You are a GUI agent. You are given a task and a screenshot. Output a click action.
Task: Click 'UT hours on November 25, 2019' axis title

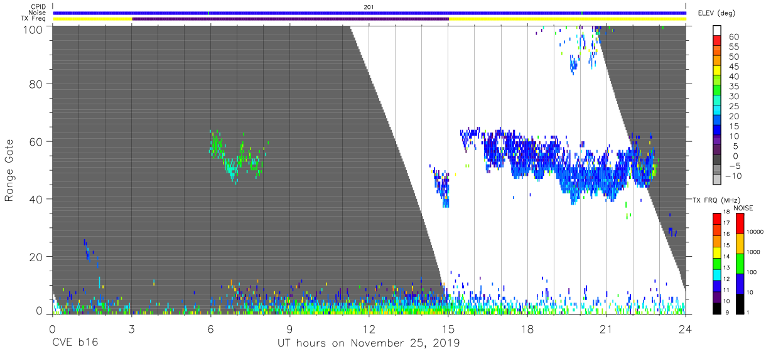369,343
